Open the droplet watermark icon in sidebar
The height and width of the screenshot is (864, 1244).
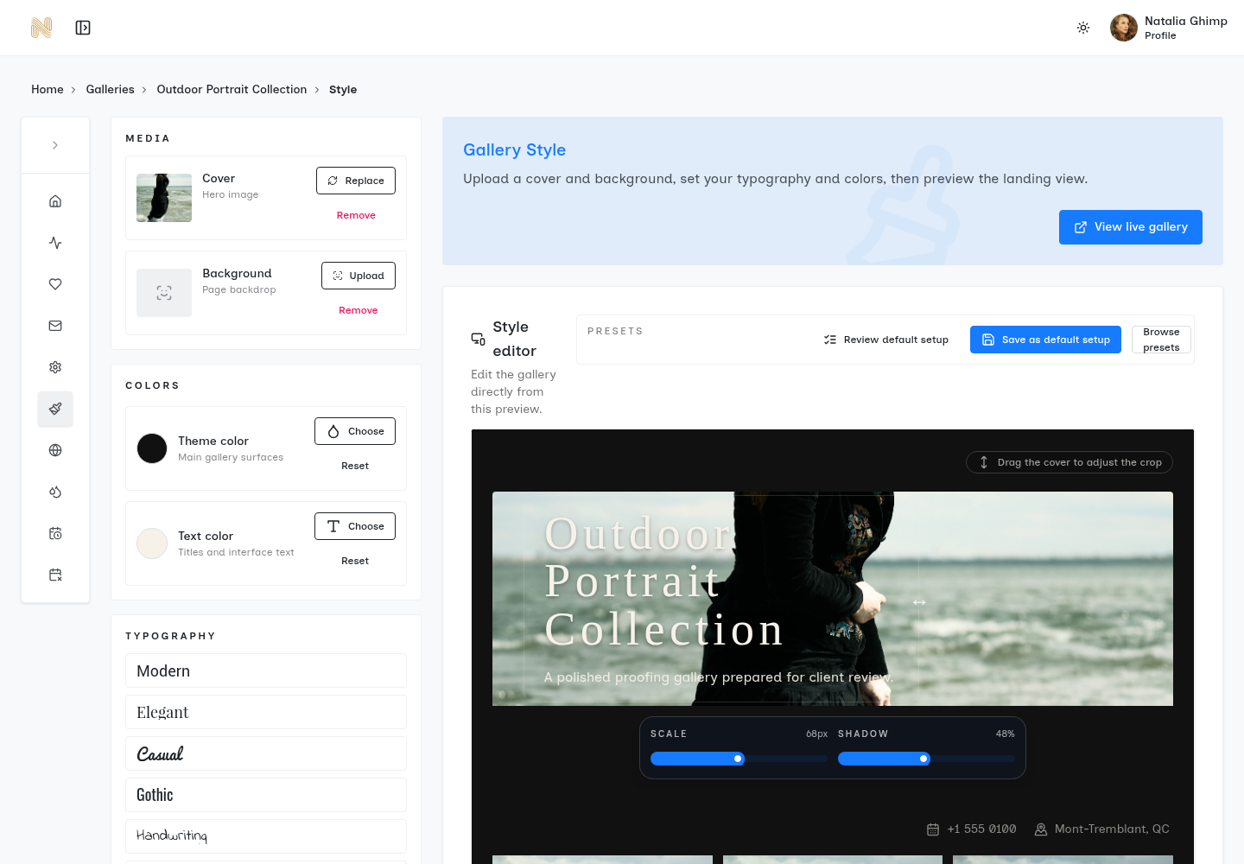click(x=55, y=492)
